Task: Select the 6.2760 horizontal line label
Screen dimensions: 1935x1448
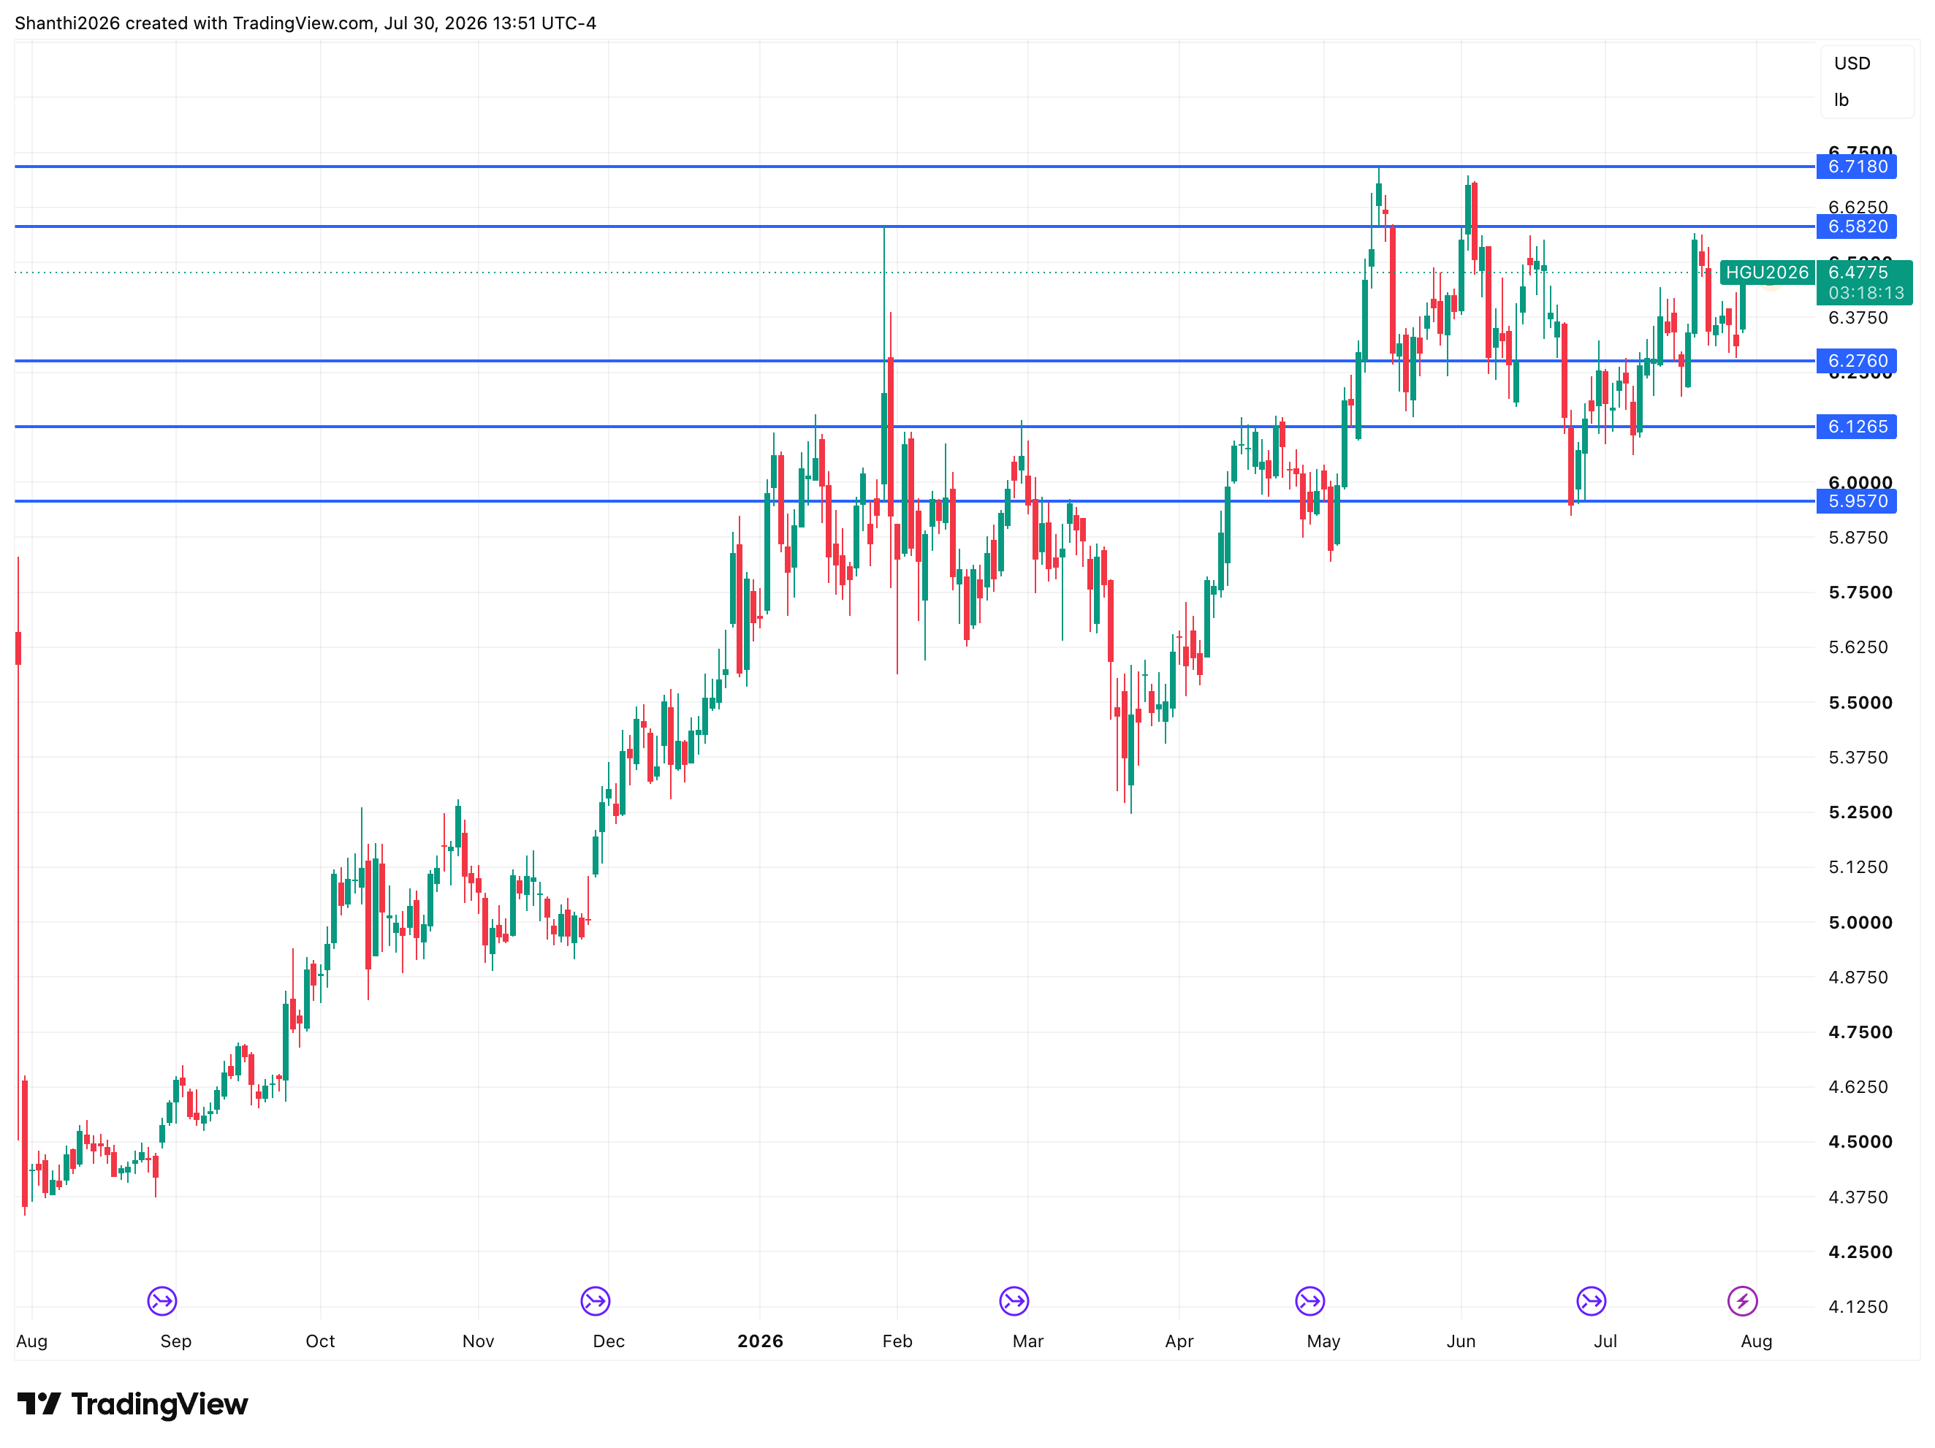Action: [x=1856, y=360]
